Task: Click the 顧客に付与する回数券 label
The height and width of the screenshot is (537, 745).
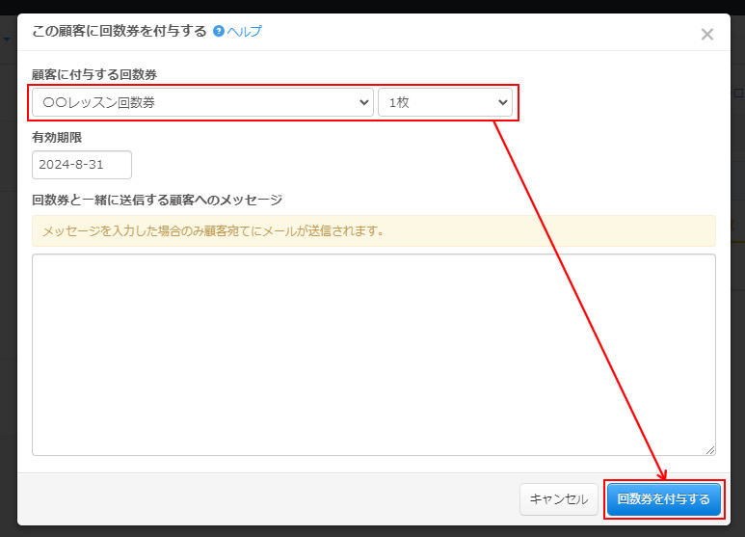Action: click(x=94, y=75)
